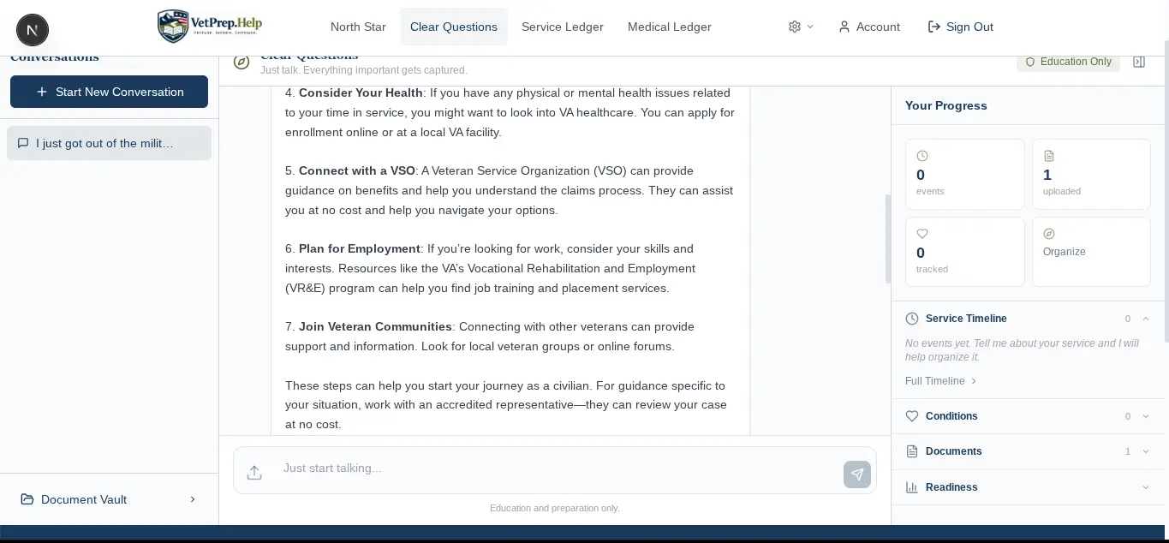Click the document icon beside Documents
The width and height of the screenshot is (1169, 543).
(911, 451)
